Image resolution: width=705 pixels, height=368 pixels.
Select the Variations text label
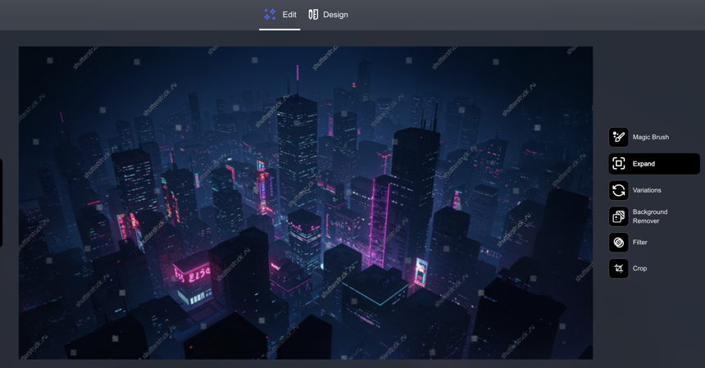click(647, 190)
